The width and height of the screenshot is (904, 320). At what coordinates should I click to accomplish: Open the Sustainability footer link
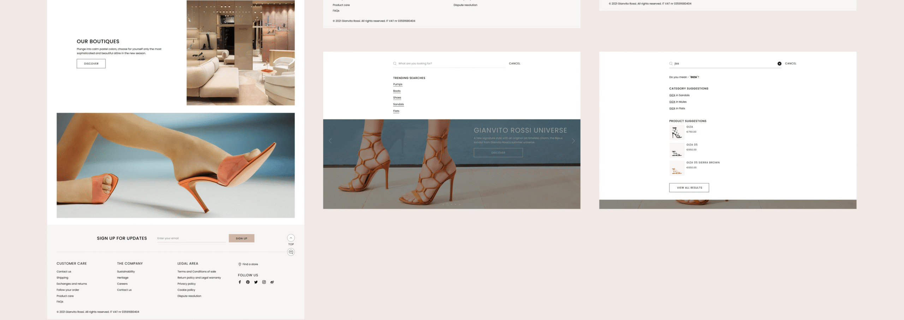click(x=126, y=271)
